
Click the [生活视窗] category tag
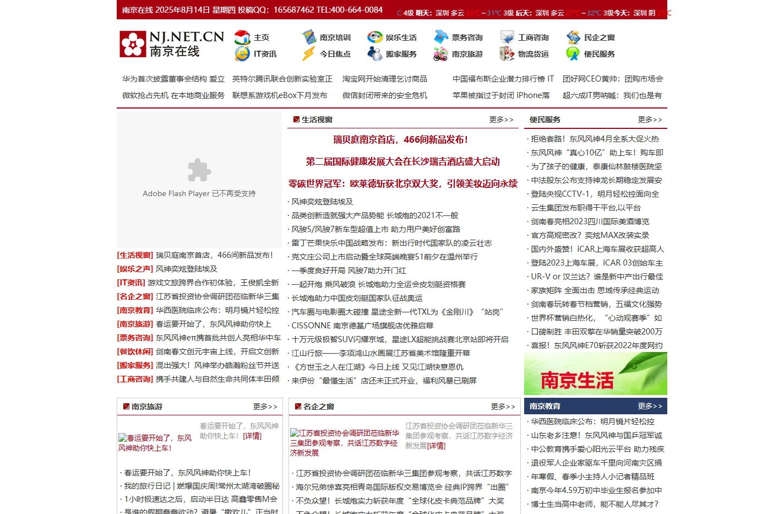pos(135,255)
